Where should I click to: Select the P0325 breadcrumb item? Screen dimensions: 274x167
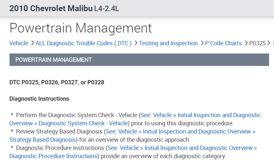tap(257, 43)
